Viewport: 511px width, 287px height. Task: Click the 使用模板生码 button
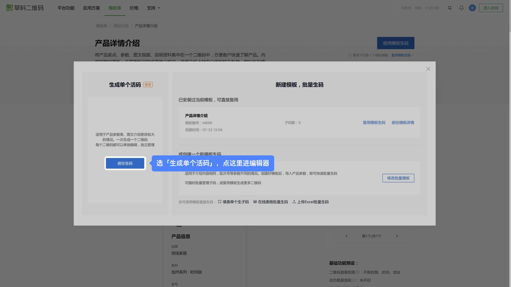(x=396, y=43)
